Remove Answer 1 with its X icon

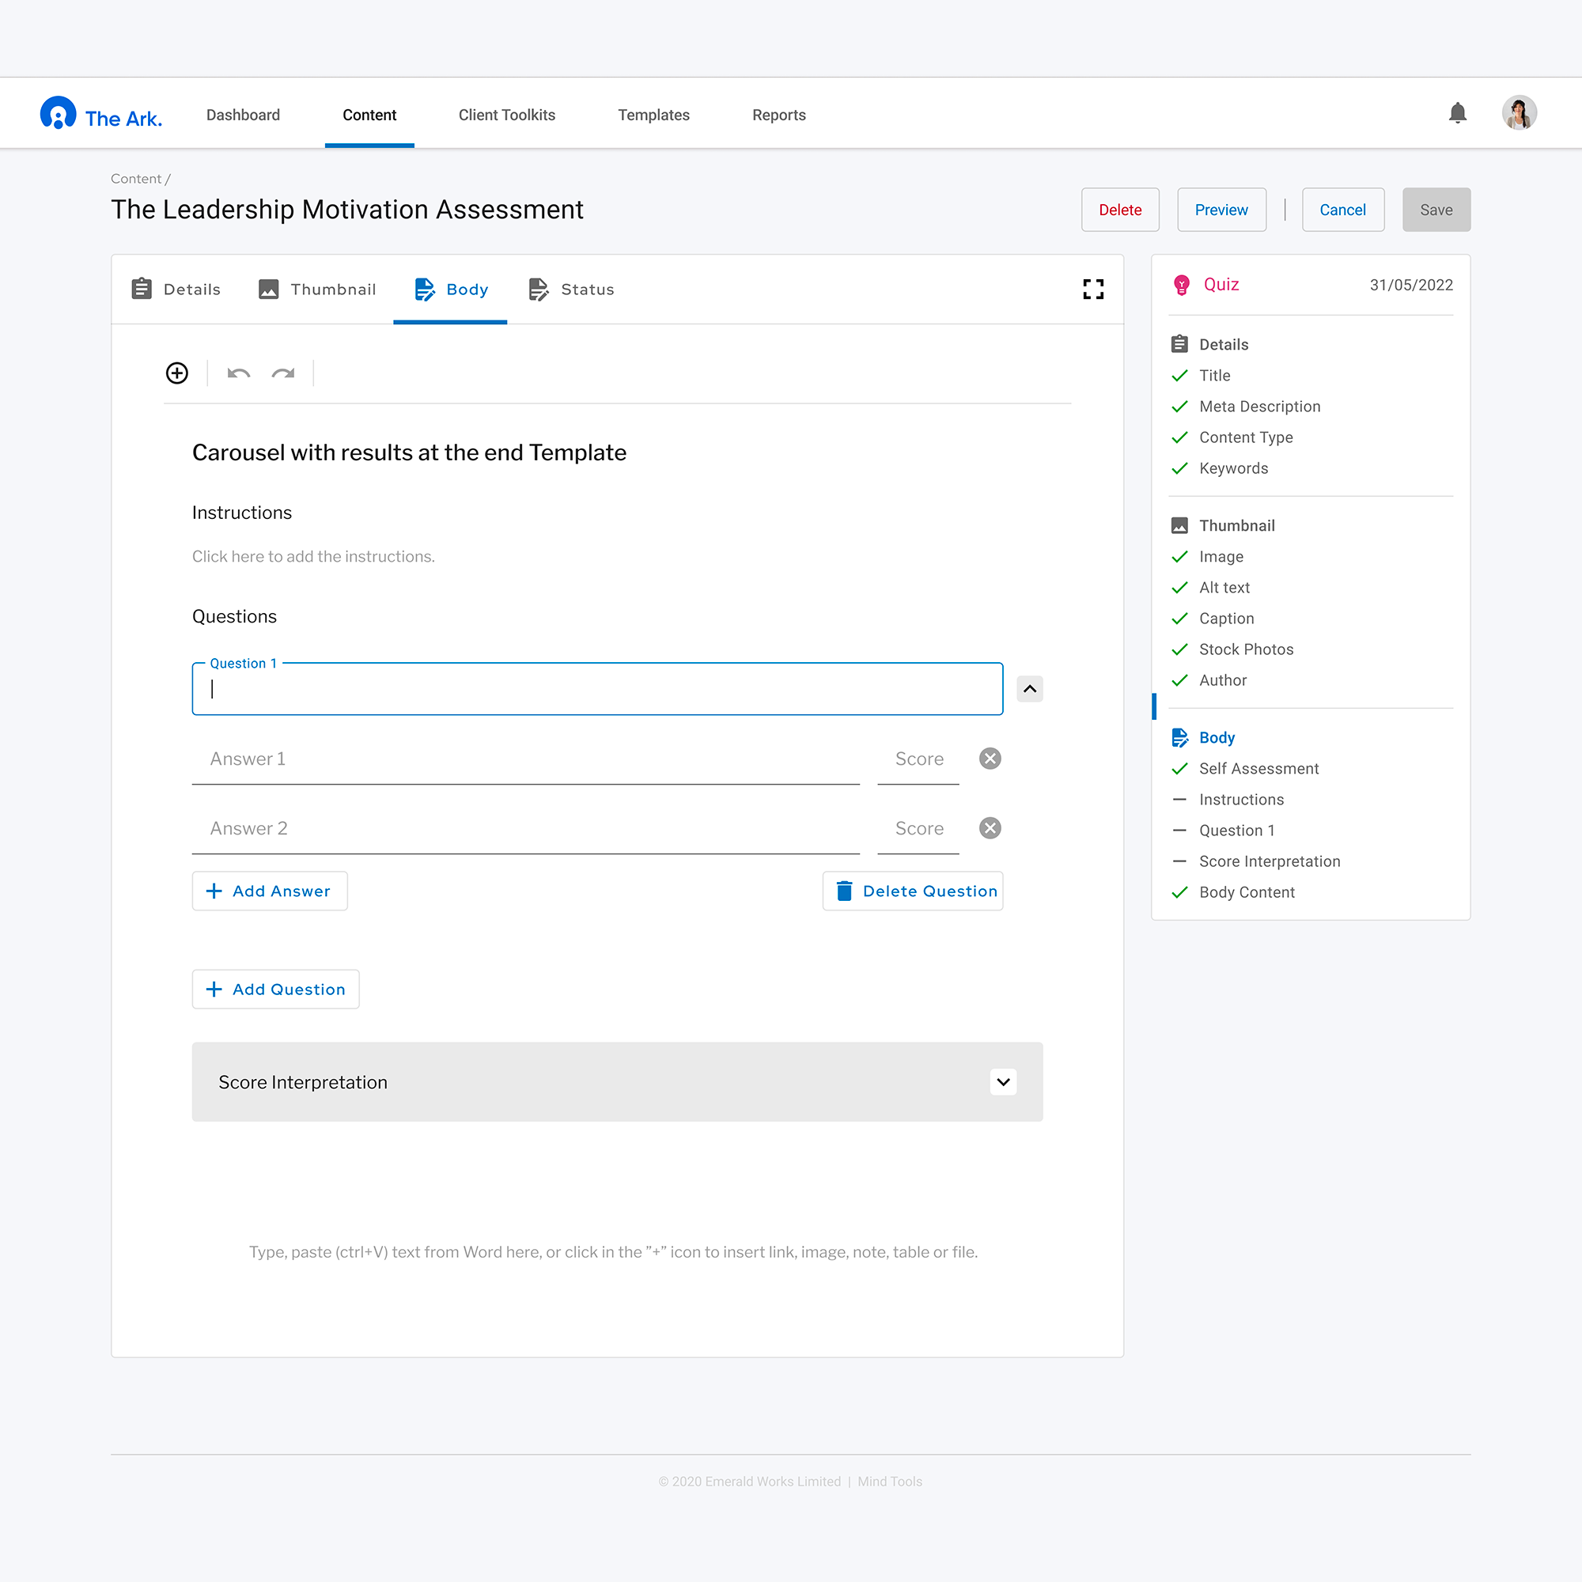990,759
